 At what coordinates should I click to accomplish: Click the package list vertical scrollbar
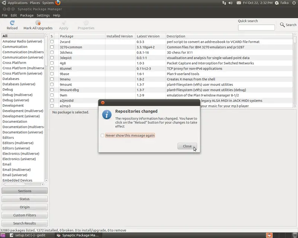tap(295, 70)
